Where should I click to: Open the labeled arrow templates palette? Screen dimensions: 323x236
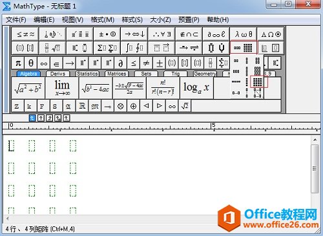pos(189,48)
